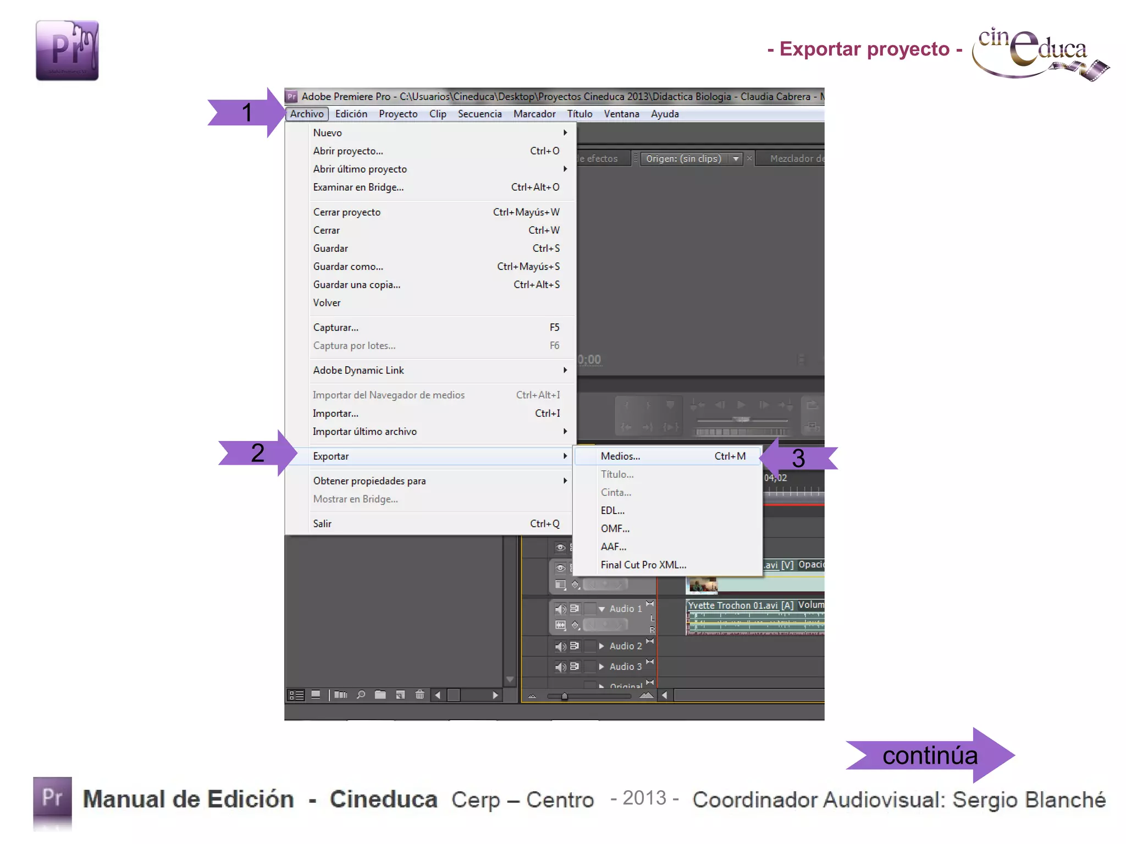Choose OMF... export option
This screenshot has height=844, width=1126.
coord(667,529)
